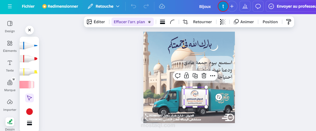Click the comment icon on floating toolbar
The height and width of the screenshot is (131, 316).
click(x=178, y=76)
